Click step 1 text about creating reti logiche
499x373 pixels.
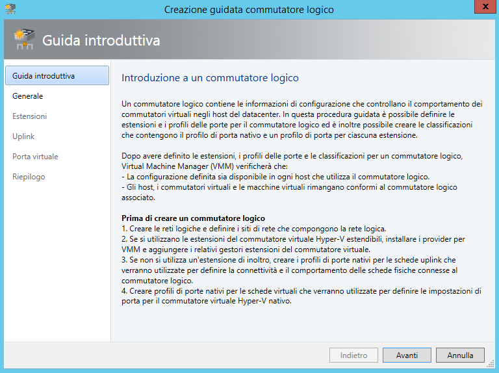point(253,227)
